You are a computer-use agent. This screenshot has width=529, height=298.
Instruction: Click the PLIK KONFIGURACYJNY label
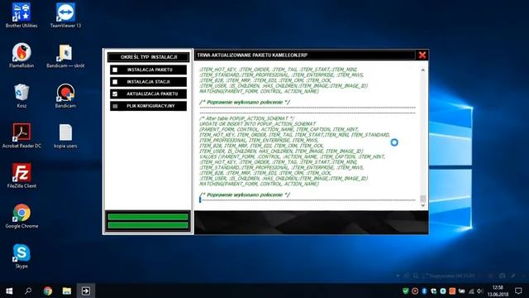(150, 106)
